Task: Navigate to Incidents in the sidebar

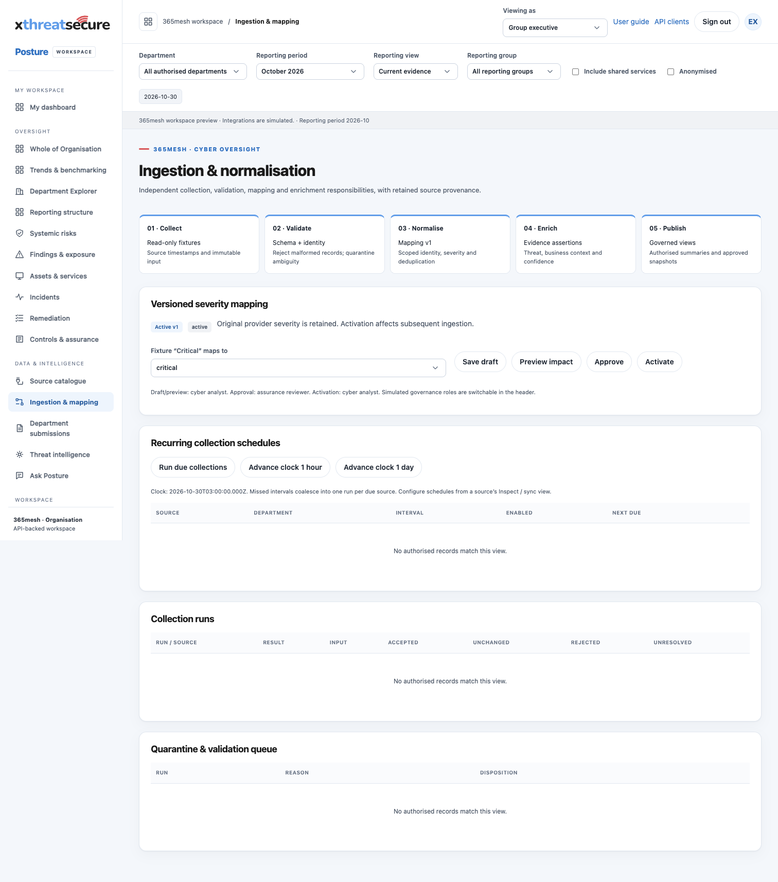Action: [61, 297]
